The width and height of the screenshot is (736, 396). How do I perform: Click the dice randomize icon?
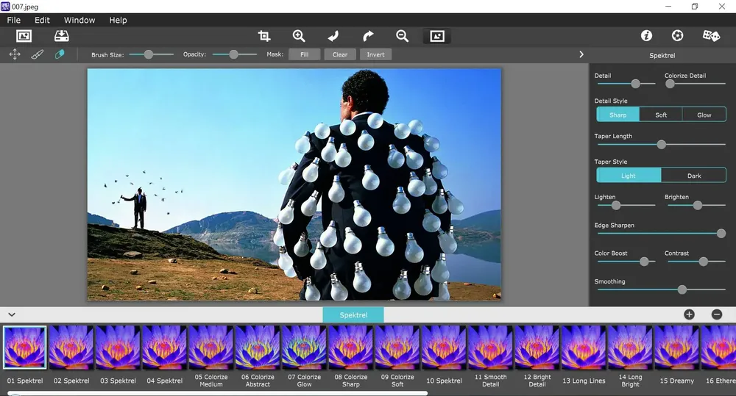pyautogui.click(x=711, y=35)
